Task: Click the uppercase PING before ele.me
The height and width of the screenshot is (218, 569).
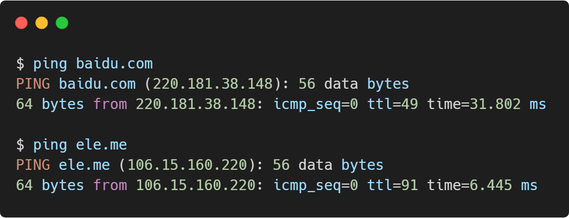Action: pos(33,165)
